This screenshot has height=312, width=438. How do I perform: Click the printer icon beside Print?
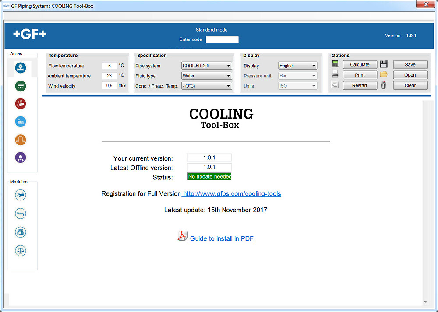click(x=335, y=74)
